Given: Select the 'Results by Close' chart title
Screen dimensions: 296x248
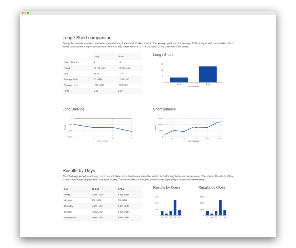Looking at the screenshot, I should [x=212, y=188].
